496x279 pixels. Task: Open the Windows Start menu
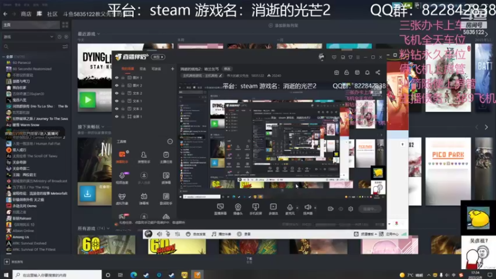point(6,275)
